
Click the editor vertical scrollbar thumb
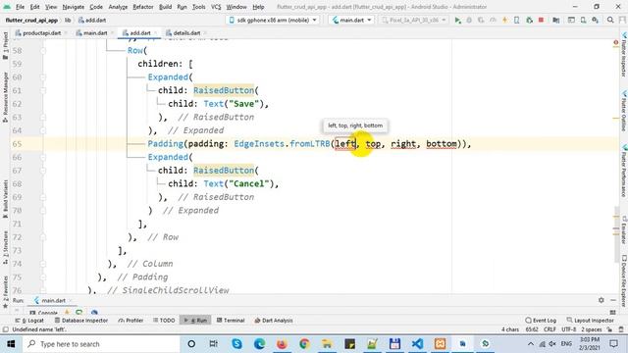click(616, 234)
